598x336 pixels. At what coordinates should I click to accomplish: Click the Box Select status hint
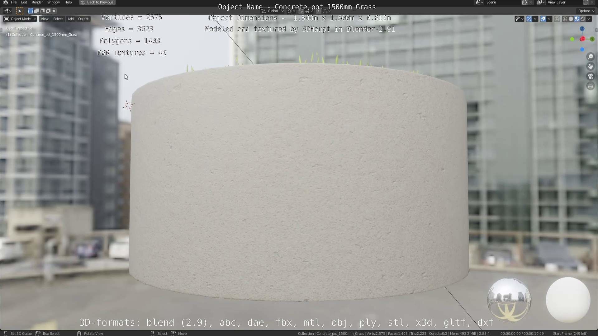(51, 334)
